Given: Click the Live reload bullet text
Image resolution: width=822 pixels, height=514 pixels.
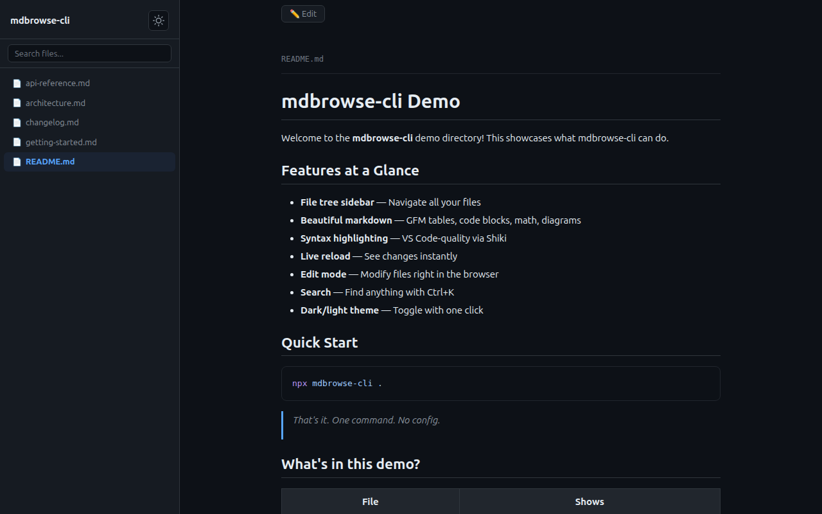Looking at the screenshot, I should tap(379, 256).
